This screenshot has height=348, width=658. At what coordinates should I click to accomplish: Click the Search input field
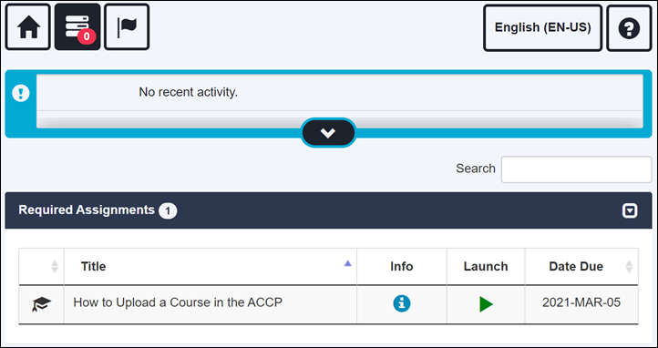coord(576,169)
